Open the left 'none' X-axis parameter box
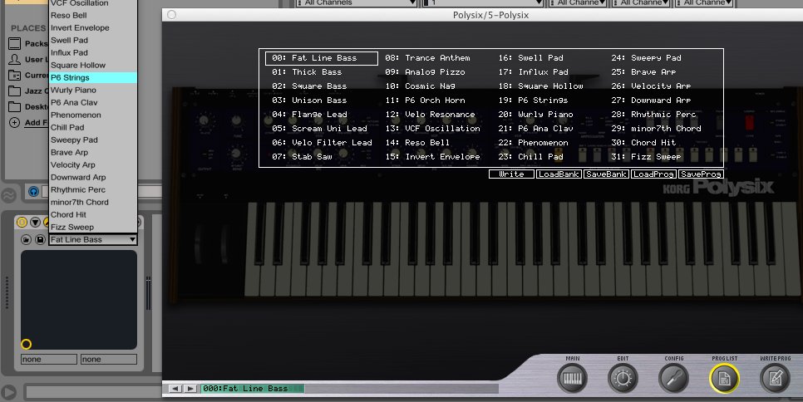Image resolution: width=803 pixels, height=402 pixels. click(49, 360)
